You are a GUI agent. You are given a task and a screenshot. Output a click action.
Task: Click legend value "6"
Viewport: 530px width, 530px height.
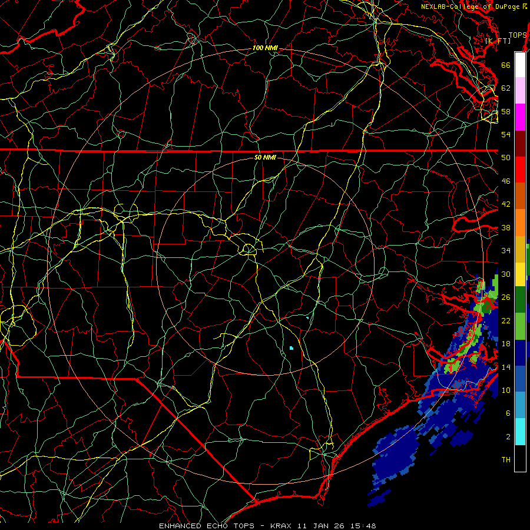508,413
